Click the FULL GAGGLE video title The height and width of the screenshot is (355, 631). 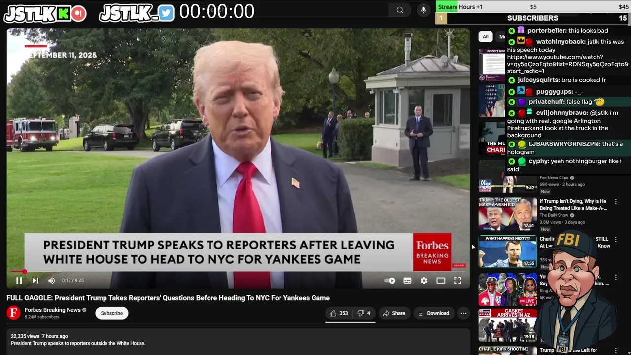pos(168,298)
